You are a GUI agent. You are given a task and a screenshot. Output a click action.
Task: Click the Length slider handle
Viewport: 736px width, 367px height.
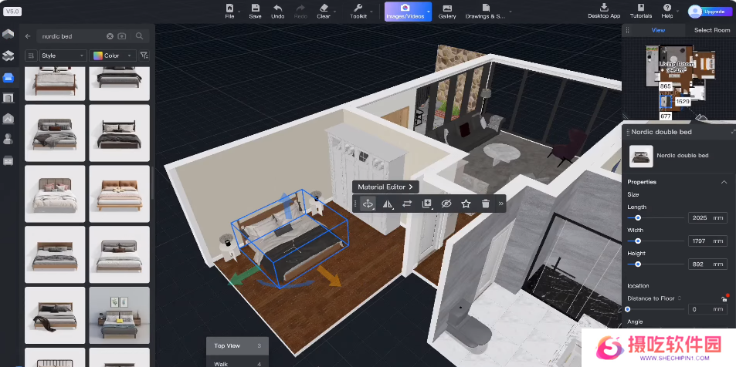coord(638,218)
